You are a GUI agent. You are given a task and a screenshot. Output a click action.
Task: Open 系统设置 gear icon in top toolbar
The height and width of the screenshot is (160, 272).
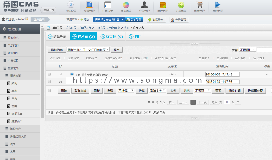pyautogui.click(x=71, y=5)
